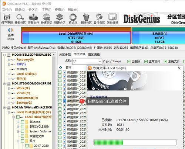185x149 pixels.
Task: Expand the ESP(1) partition node
Action: click(x=9, y=65)
